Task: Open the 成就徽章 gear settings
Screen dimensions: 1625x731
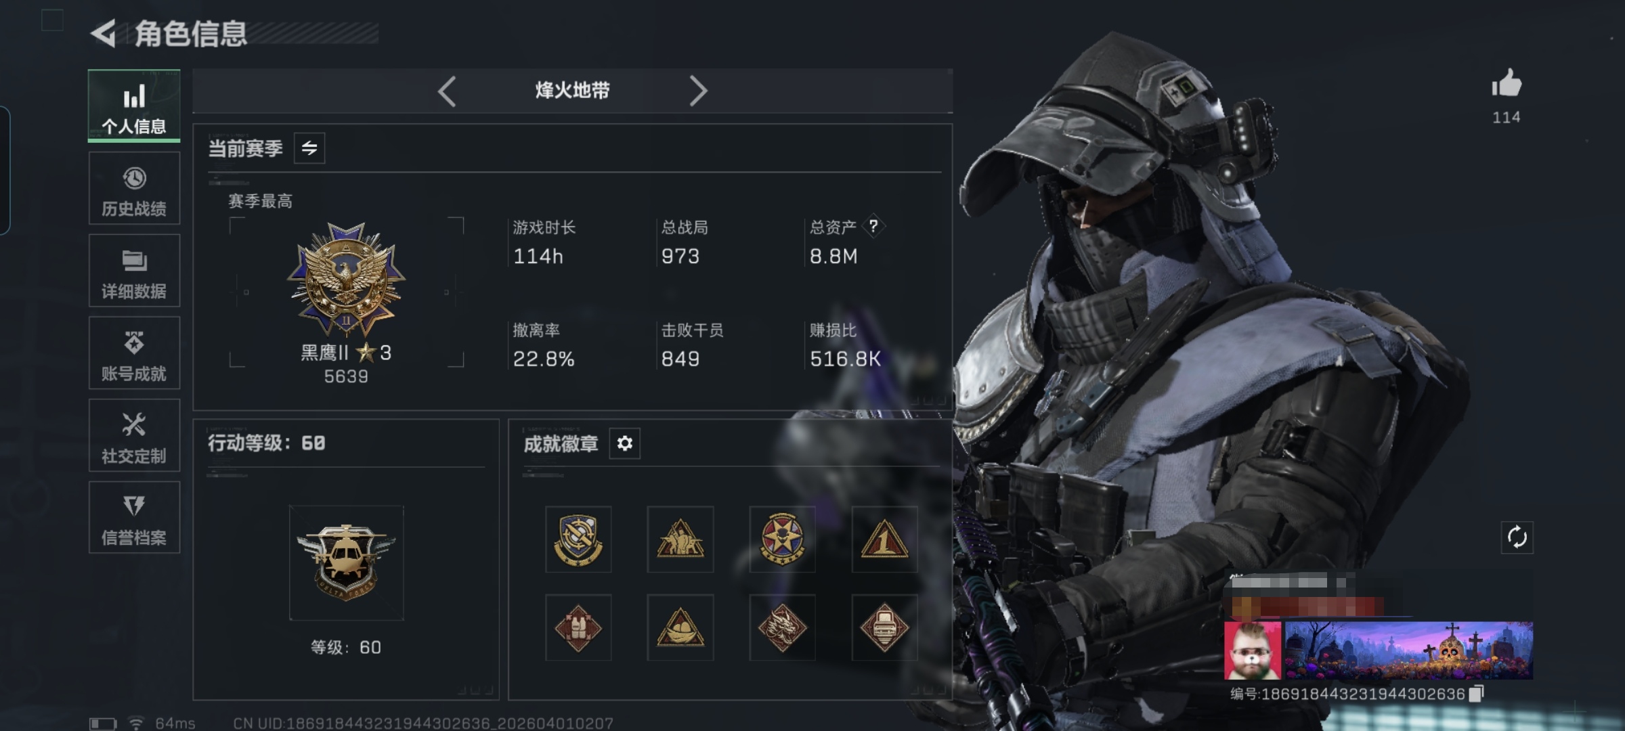Action: coord(624,443)
